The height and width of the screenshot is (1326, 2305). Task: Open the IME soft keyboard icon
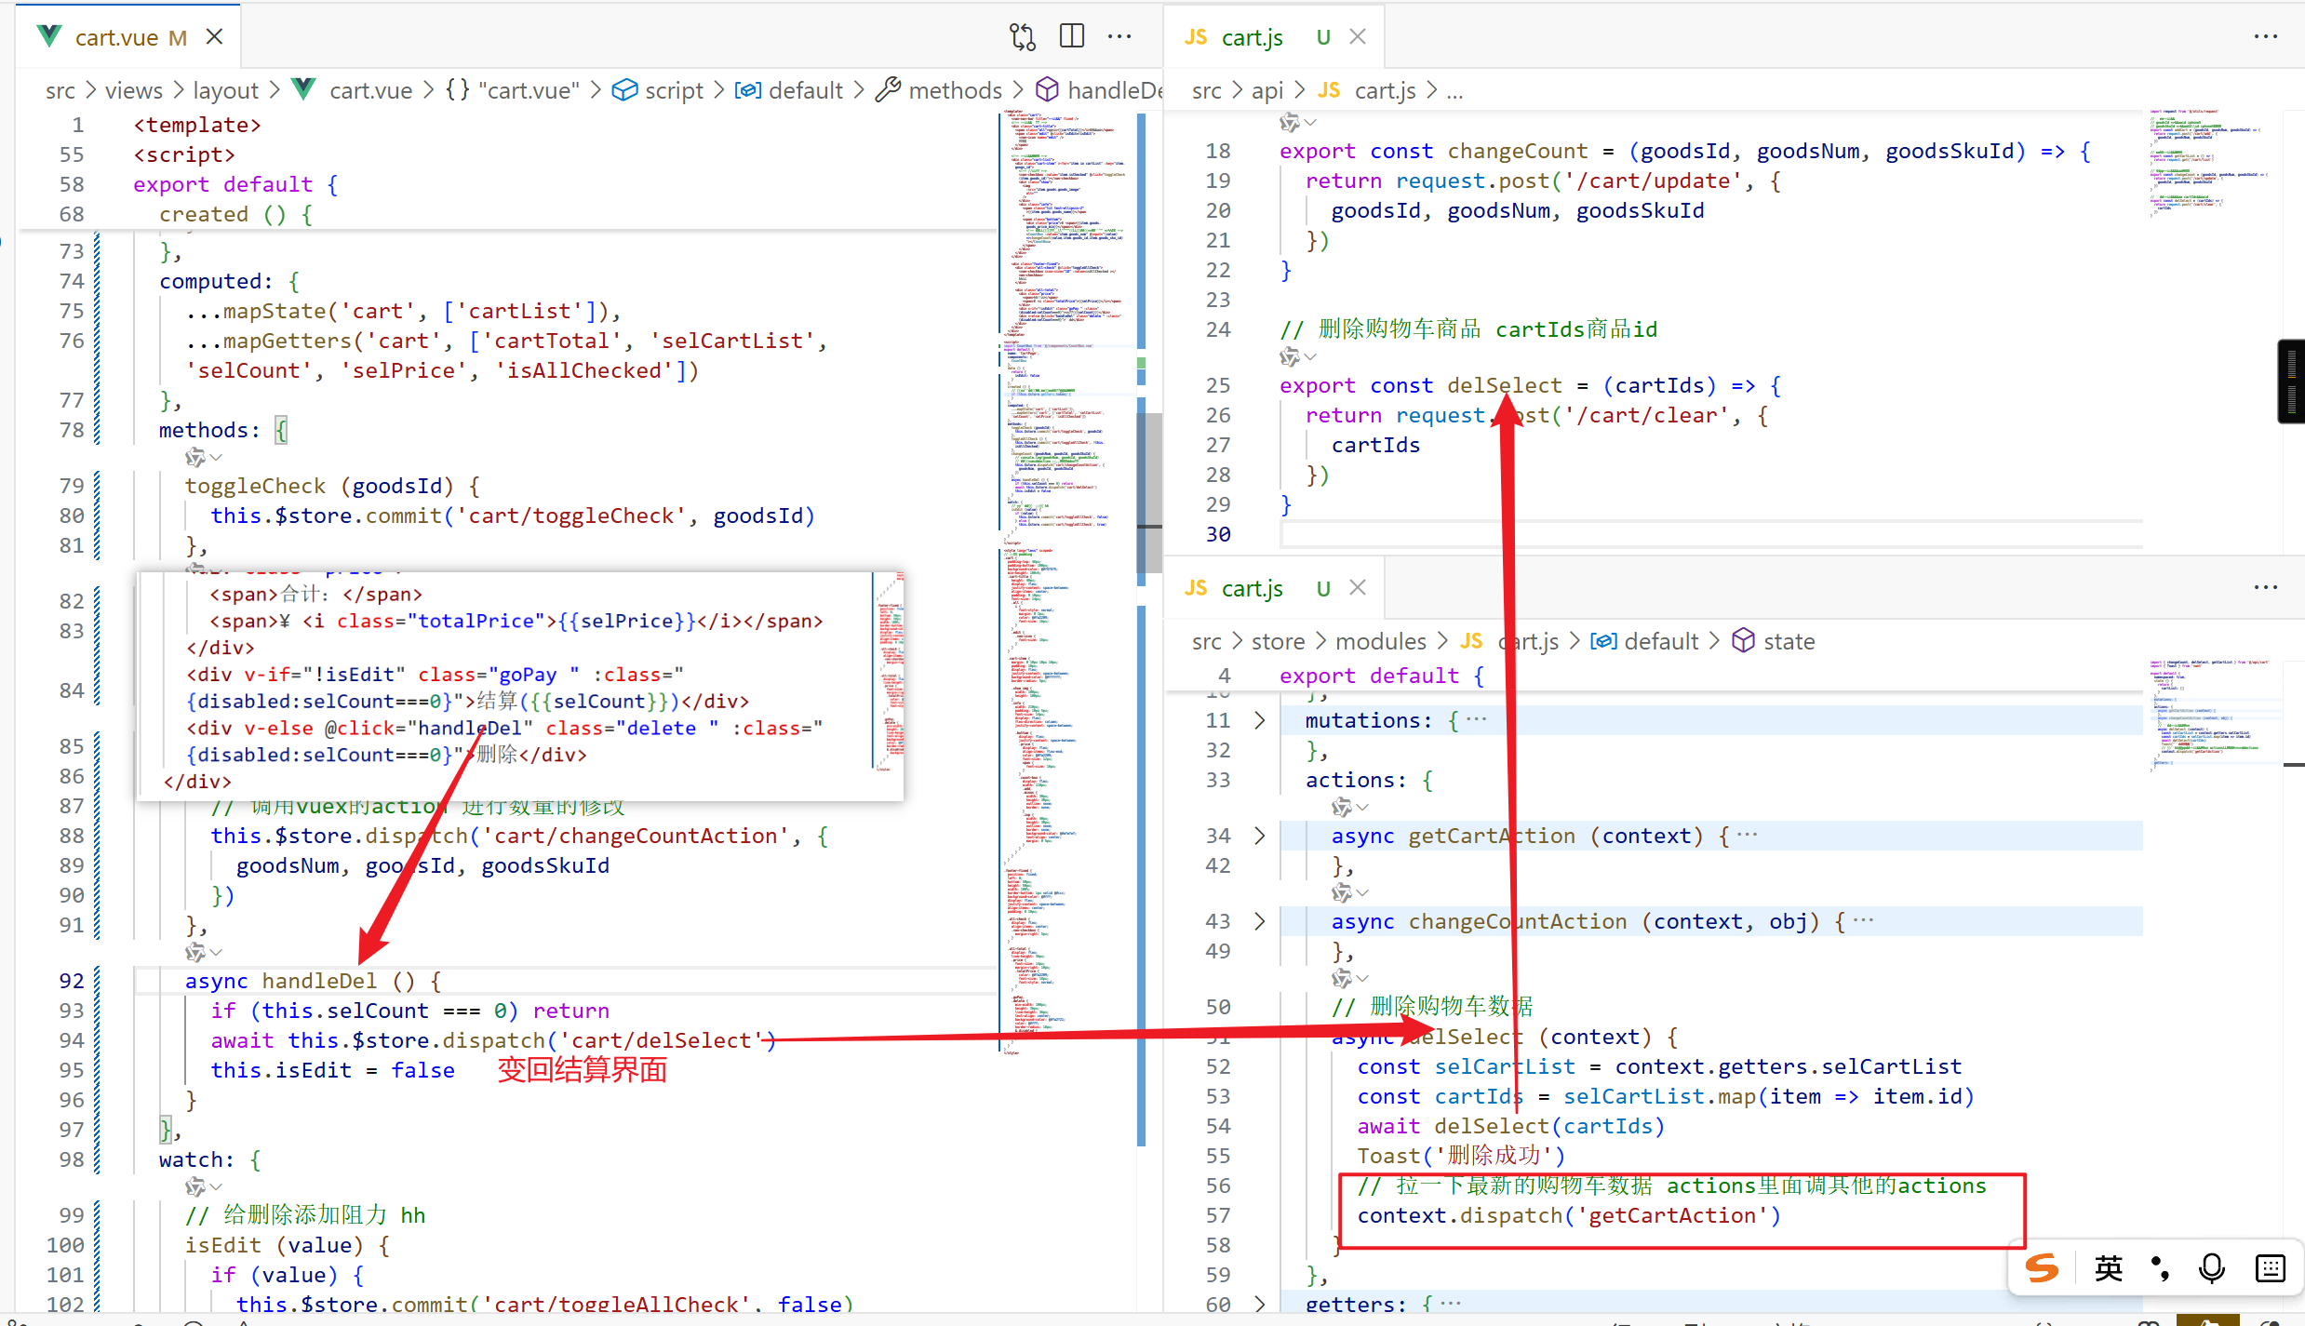point(2271,1267)
